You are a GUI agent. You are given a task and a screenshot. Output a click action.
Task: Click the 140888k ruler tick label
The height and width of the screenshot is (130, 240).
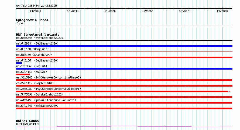pyautogui.click(x=222, y=11)
